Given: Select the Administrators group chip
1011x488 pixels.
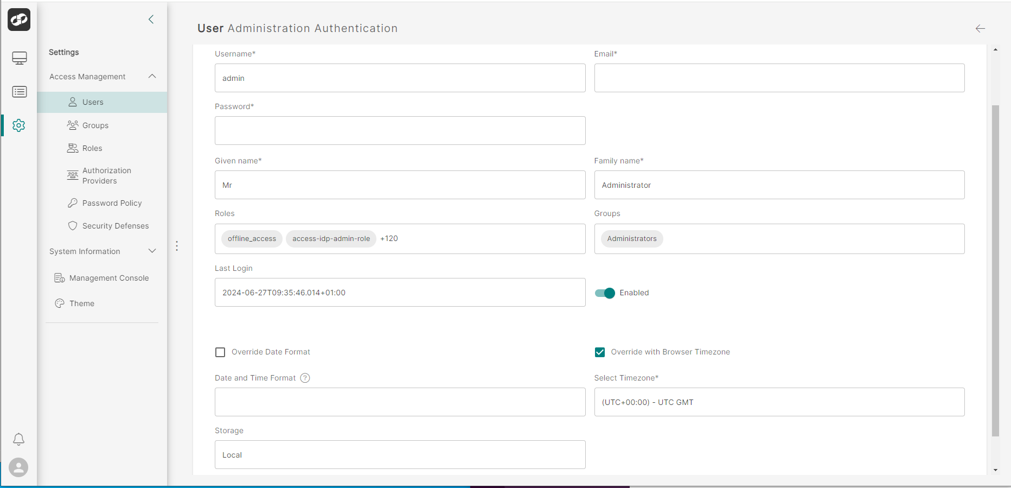Looking at the screenshot, I should pos(632,239).
